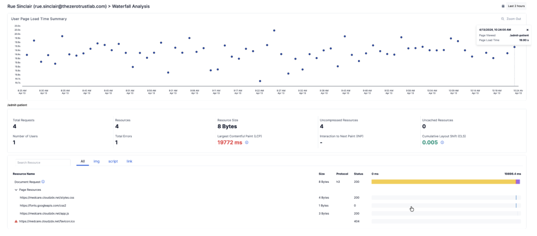Click the info icon beside CLS value

(442, 143)
